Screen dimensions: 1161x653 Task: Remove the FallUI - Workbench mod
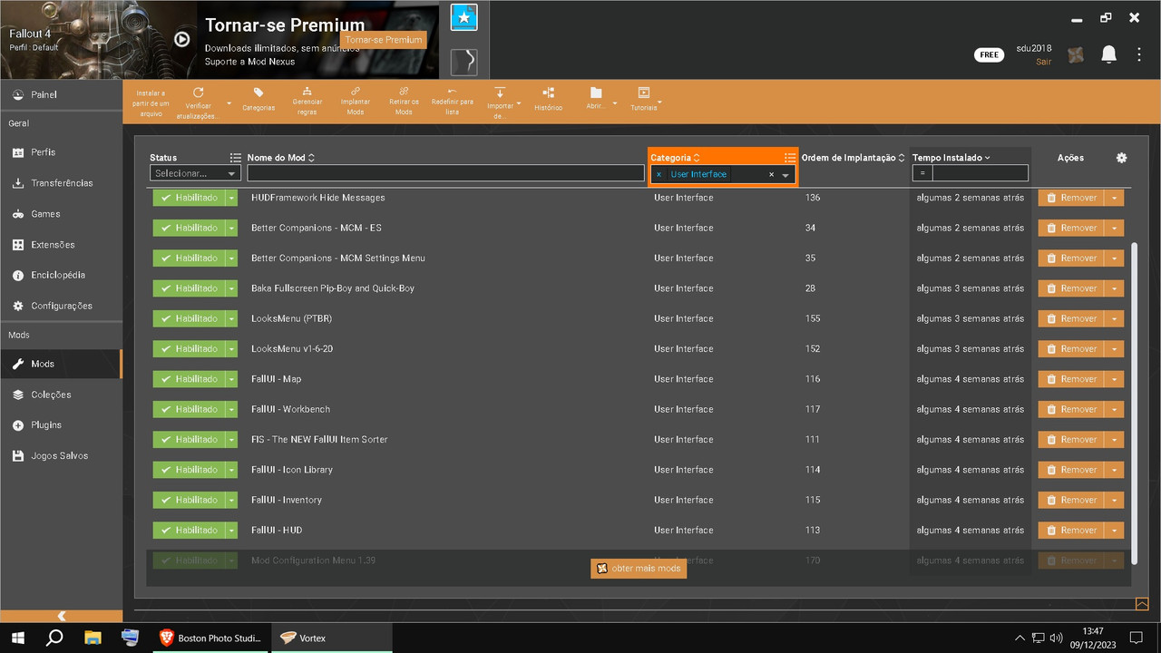point(1072,409)
